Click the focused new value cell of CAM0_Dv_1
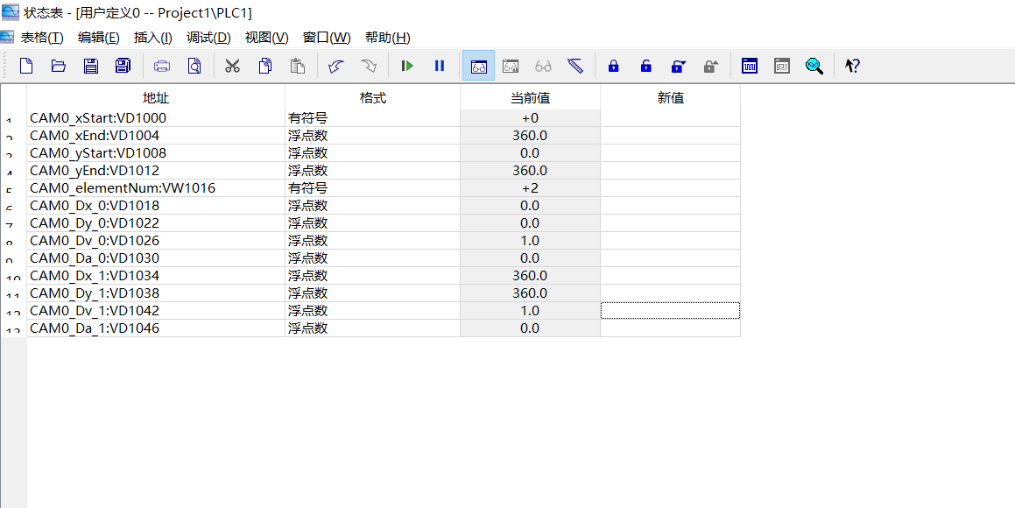The height and width of the screenshot is (508, 1015). pos(670,310)
